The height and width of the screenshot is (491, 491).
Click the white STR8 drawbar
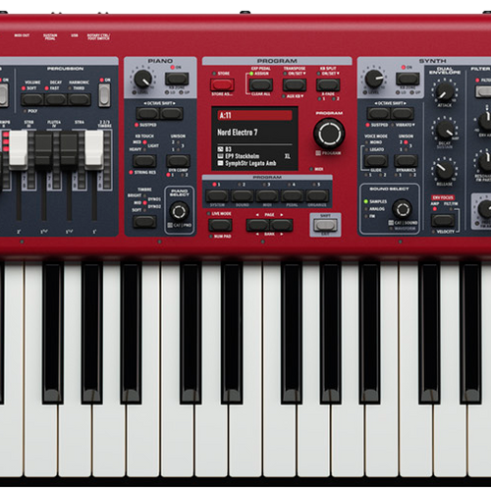tap(19, 149)
